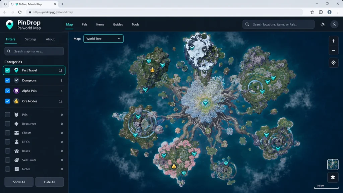The width and height of the screenshot is (343, 193).
Task: Uncheck the Dungeons checkbox
Action: (7, 80)
